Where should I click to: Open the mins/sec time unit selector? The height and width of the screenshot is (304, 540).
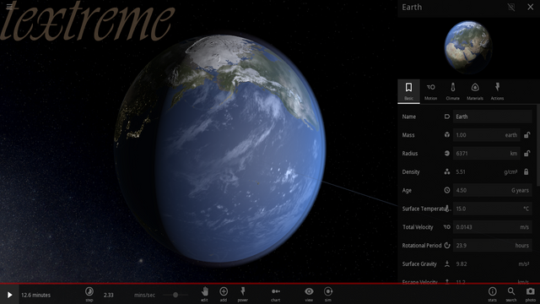tap(144, 295)
